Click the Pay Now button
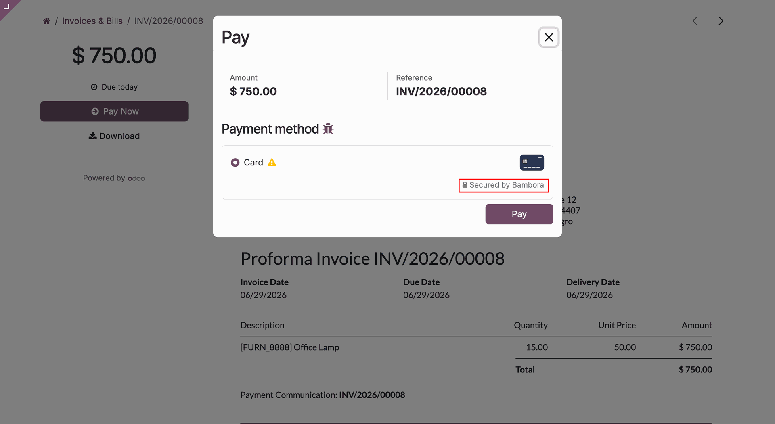The height and width of the screenshot is (424, 775). 114,111
